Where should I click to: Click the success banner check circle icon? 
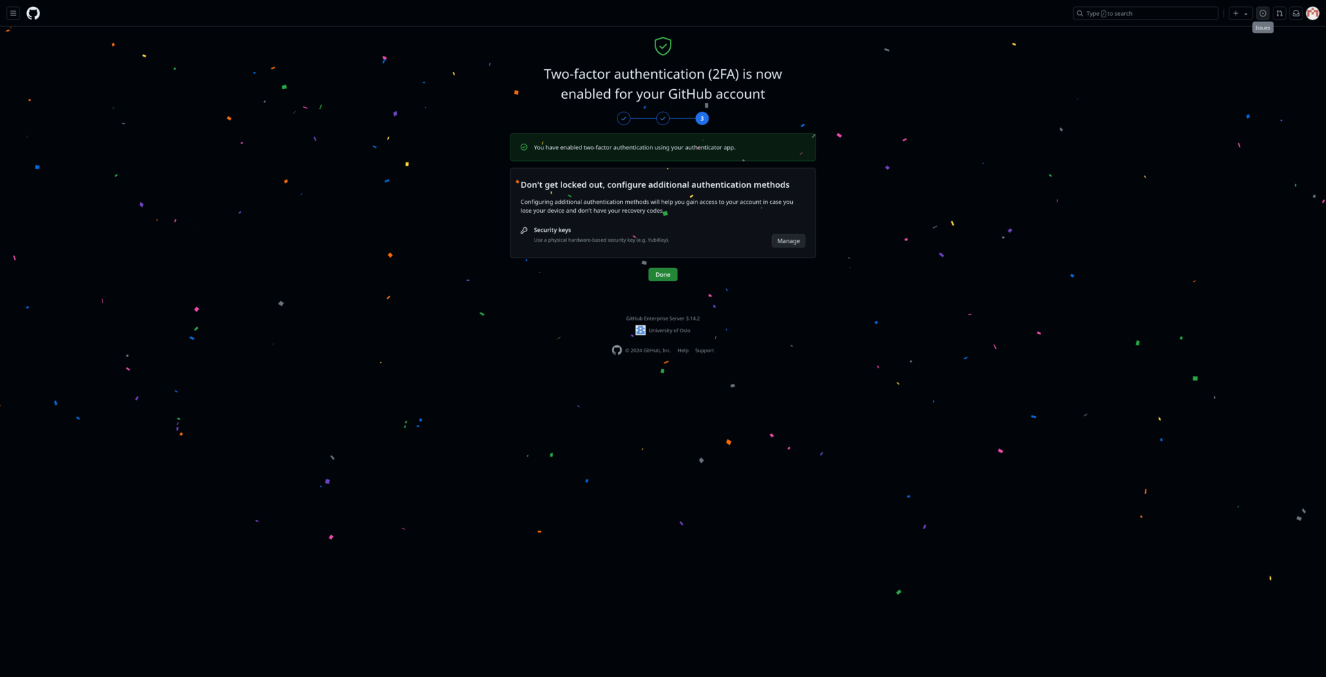524,147
